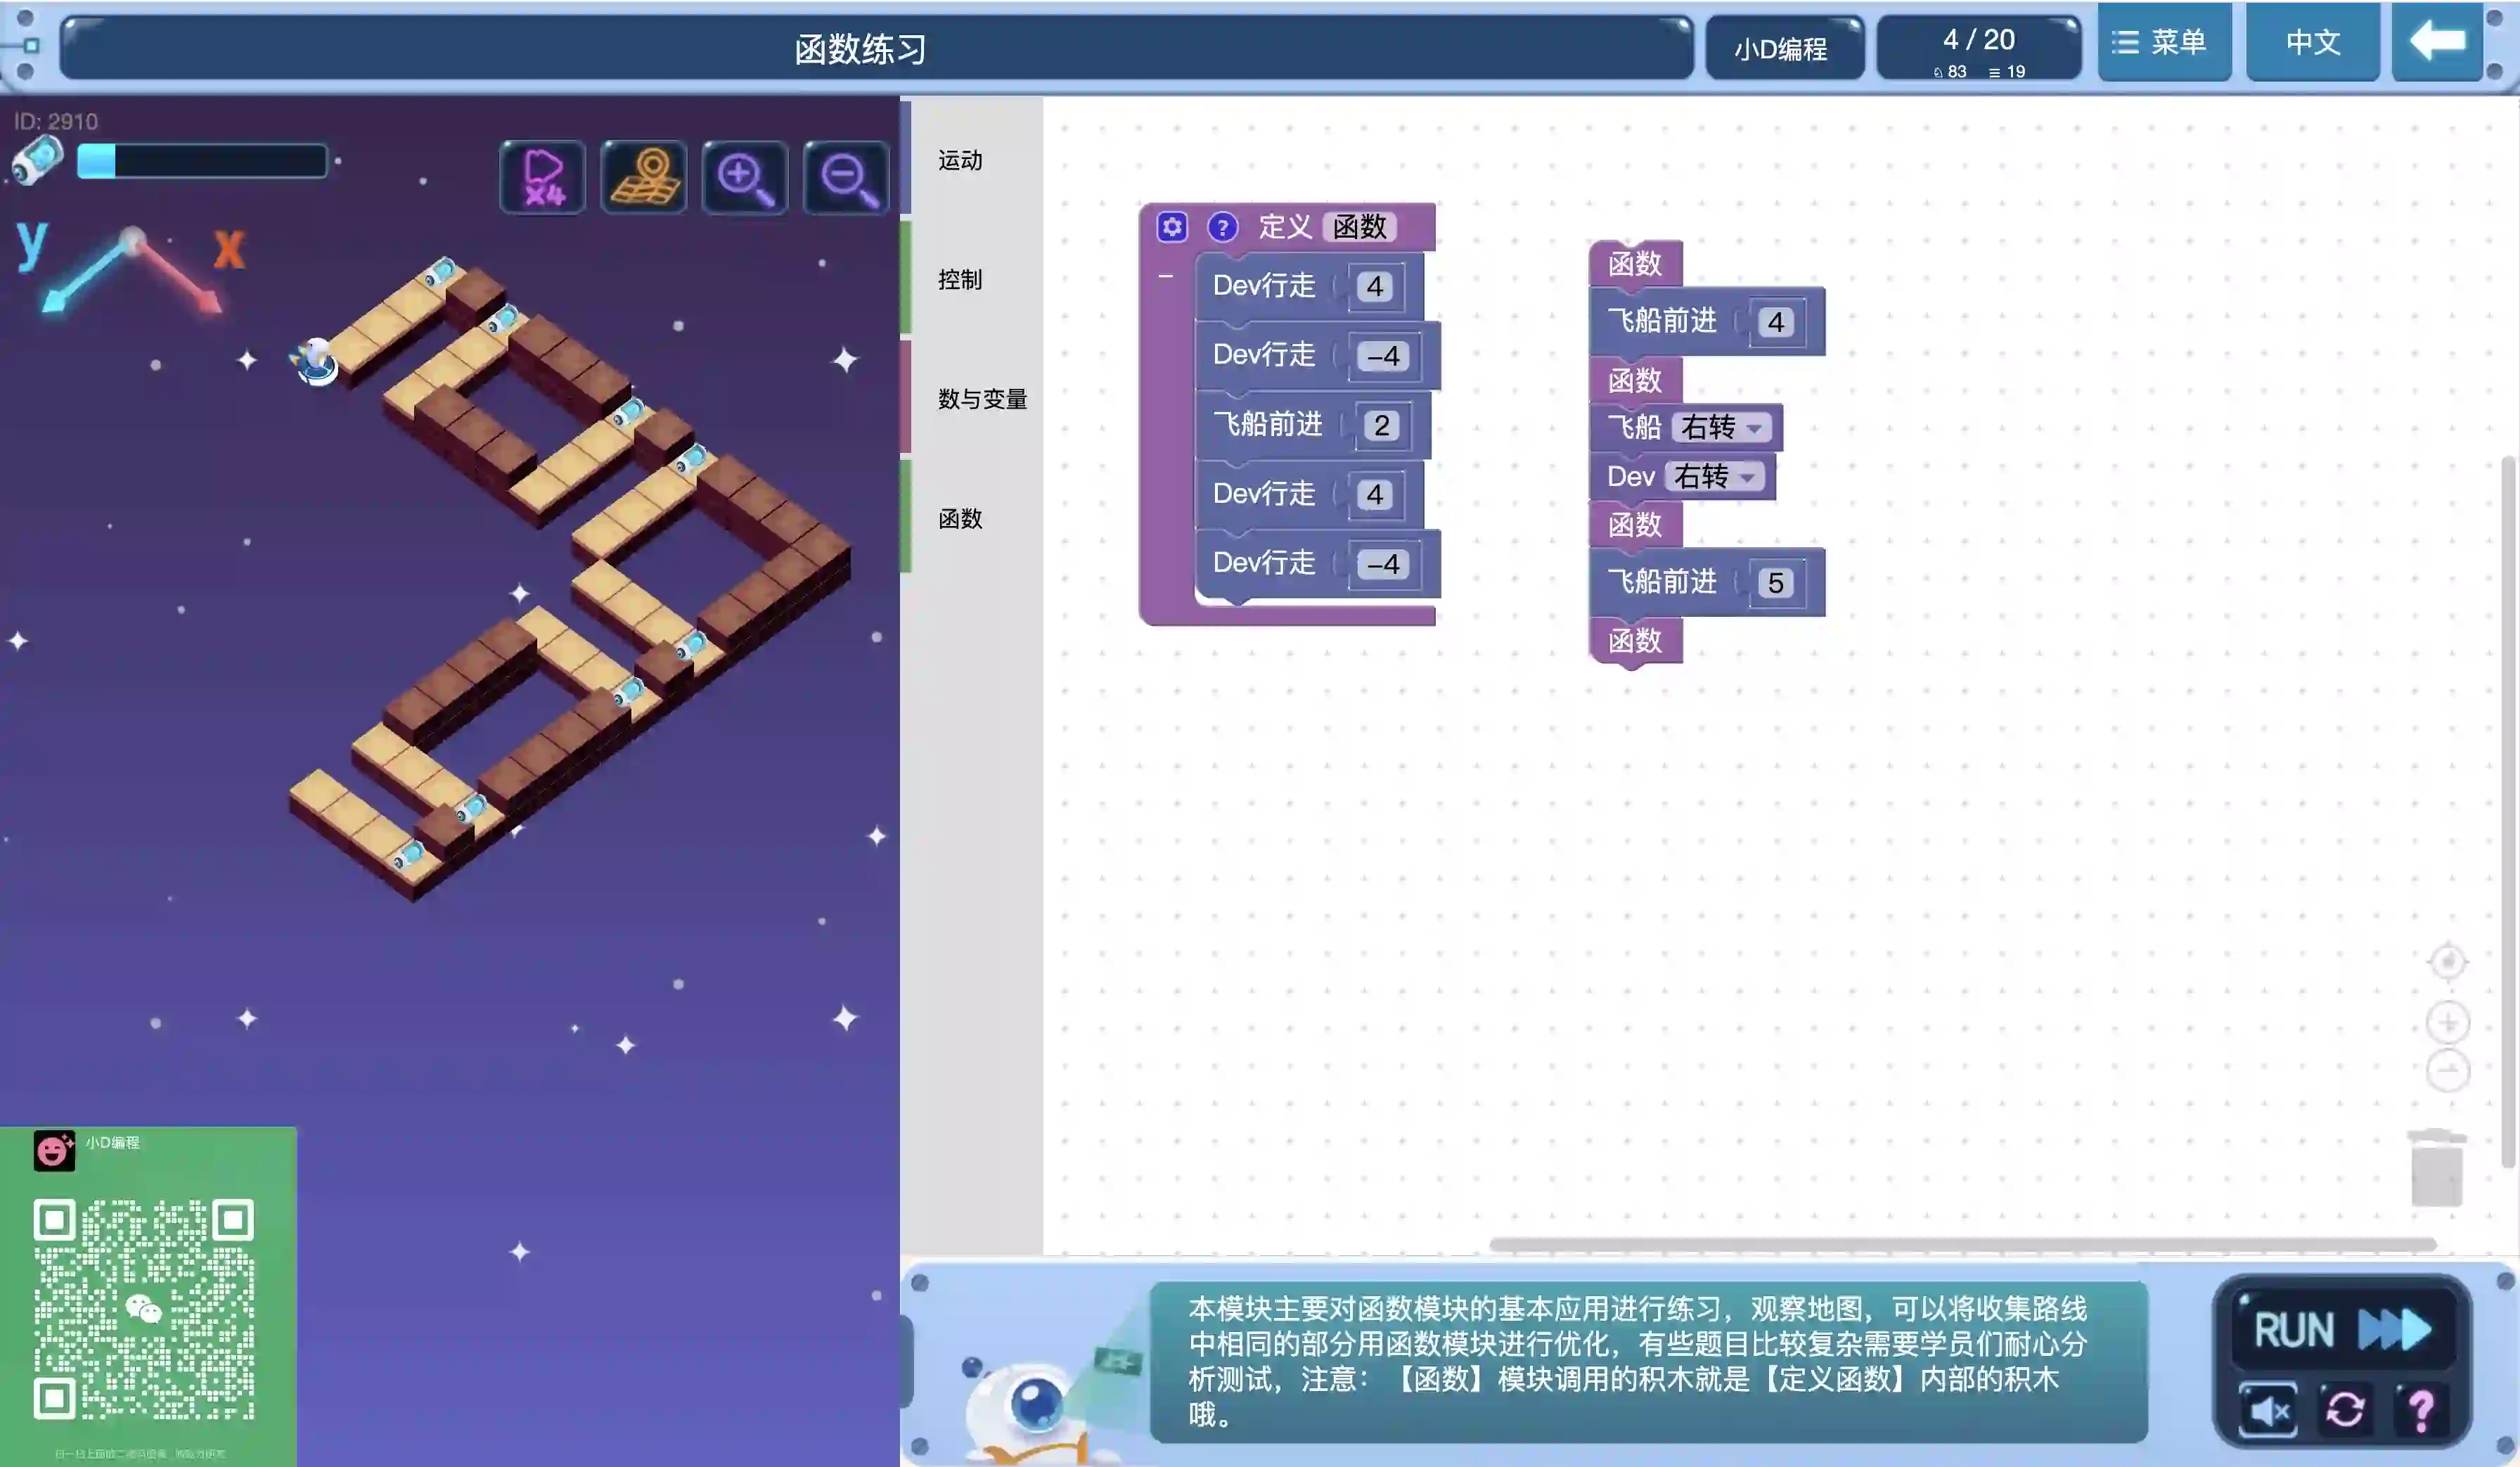This screenshot has height=1467, width=2520.
Task: Click the zoom out magnifier icon
Action: tap(846, 177)
